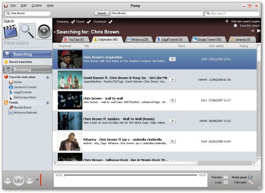The height and width of the screenshot is (193, 265).
Task: Open the Home favorite site
Action: [x=18, y=82]
